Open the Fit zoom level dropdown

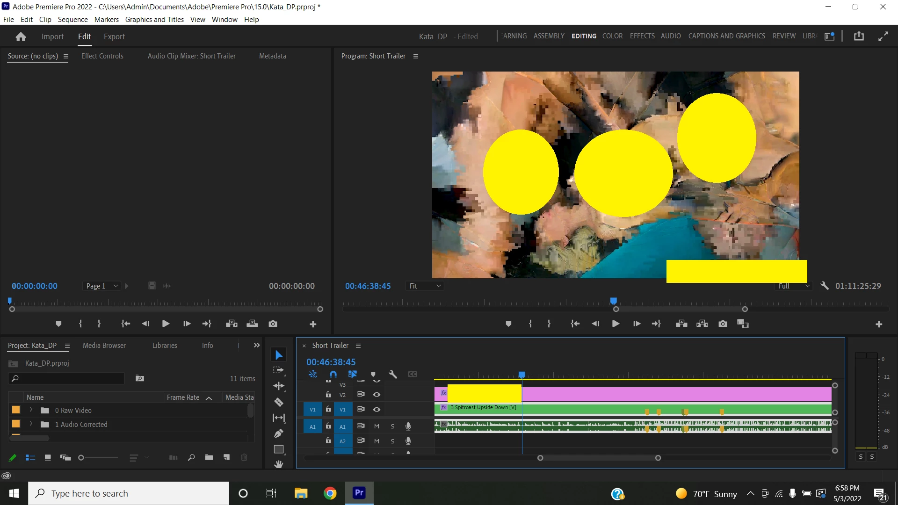click(425, 286)
